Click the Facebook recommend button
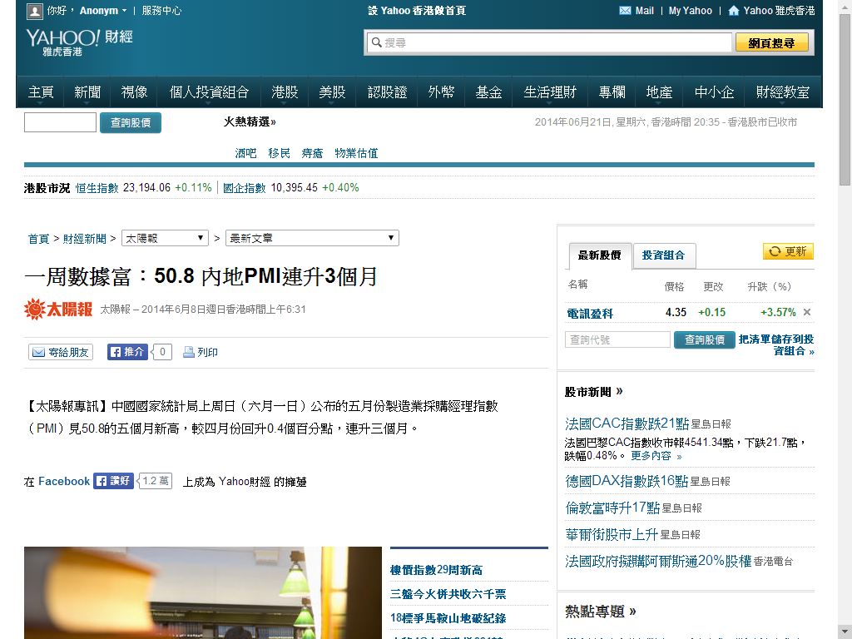The width and height of the screenshot is (852, 639). (x=127, y=352)
